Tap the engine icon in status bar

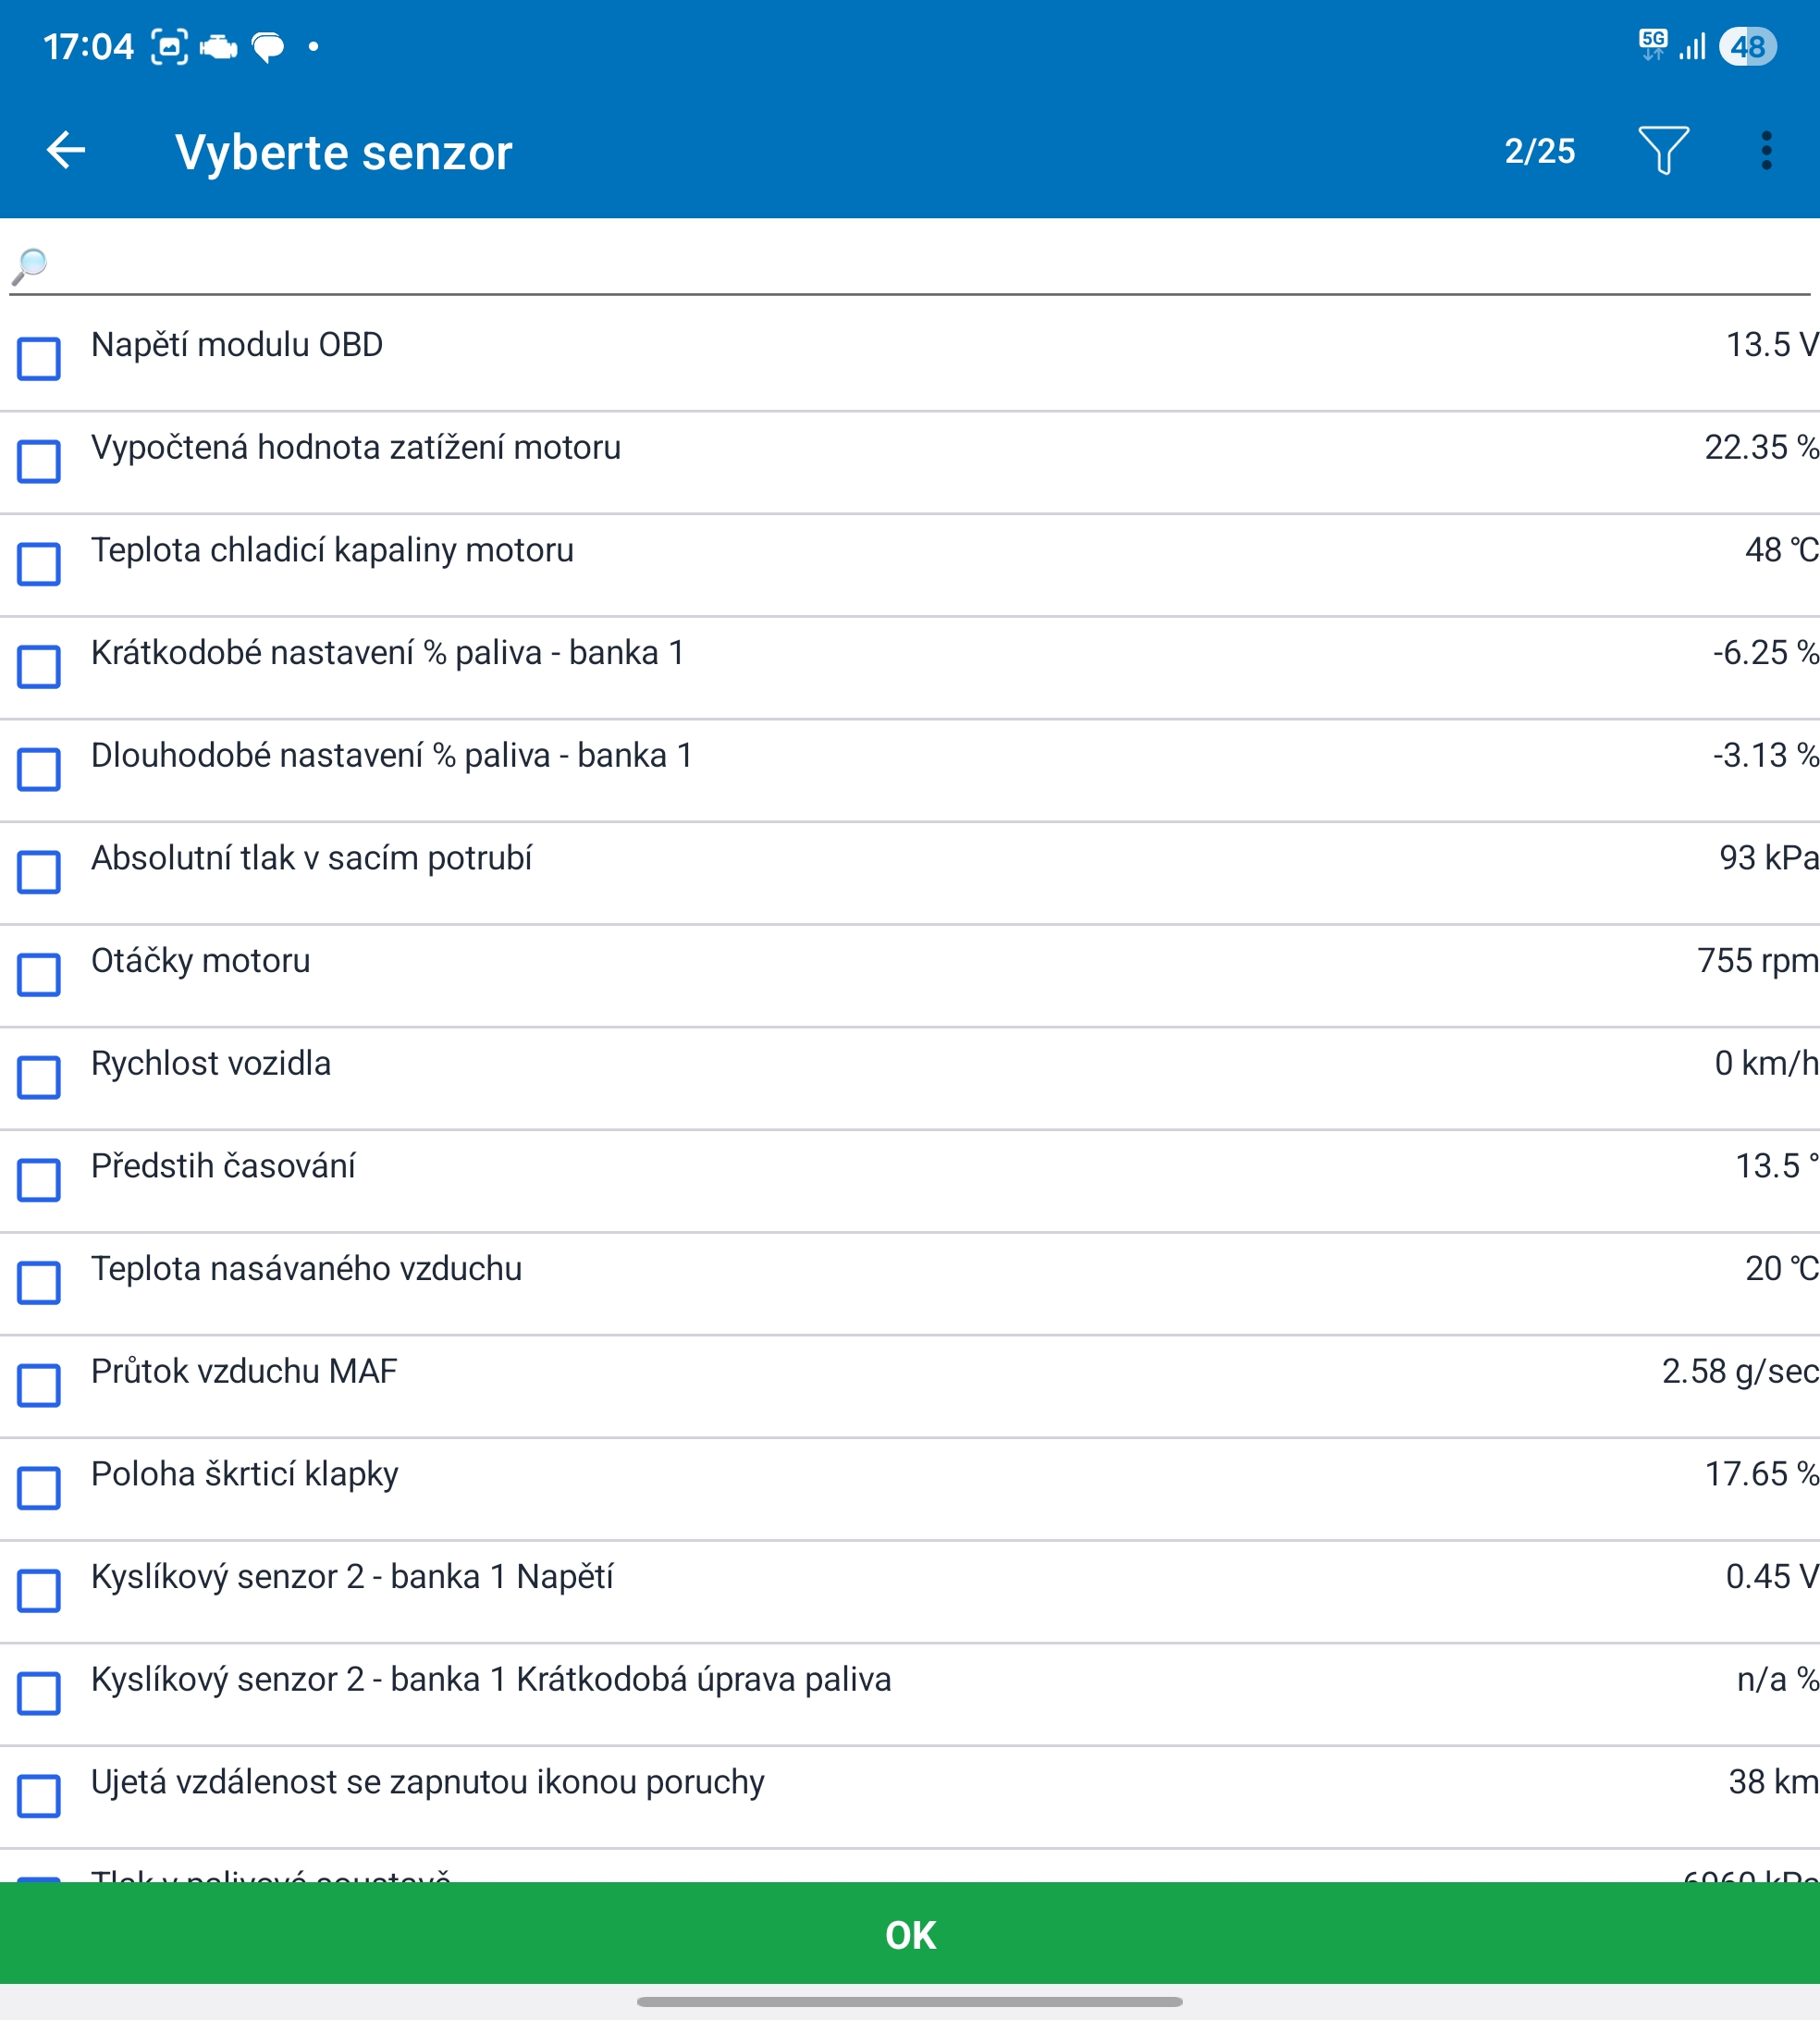pyautogui.click(x=218, y=47)
